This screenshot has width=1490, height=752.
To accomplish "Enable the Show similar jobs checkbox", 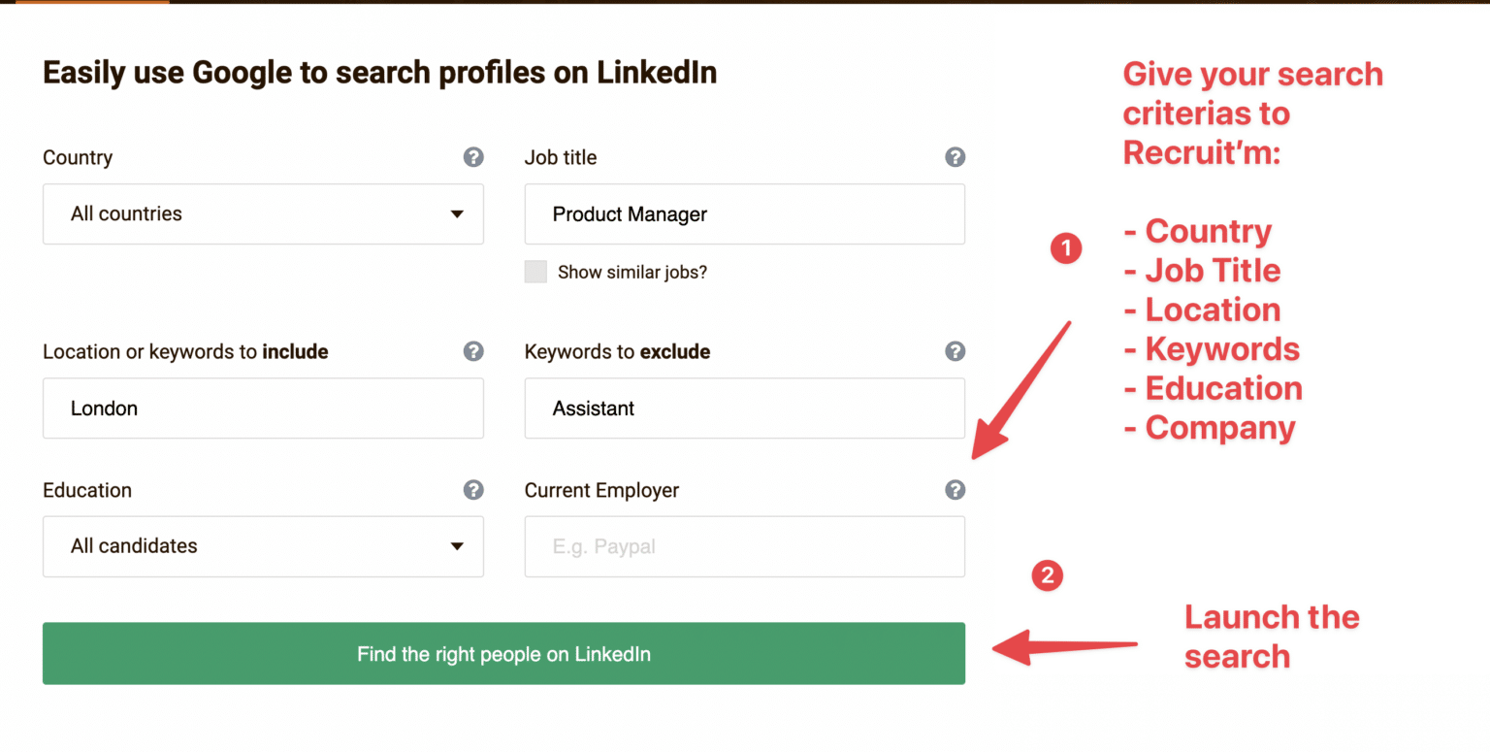I will click(536, 272).
